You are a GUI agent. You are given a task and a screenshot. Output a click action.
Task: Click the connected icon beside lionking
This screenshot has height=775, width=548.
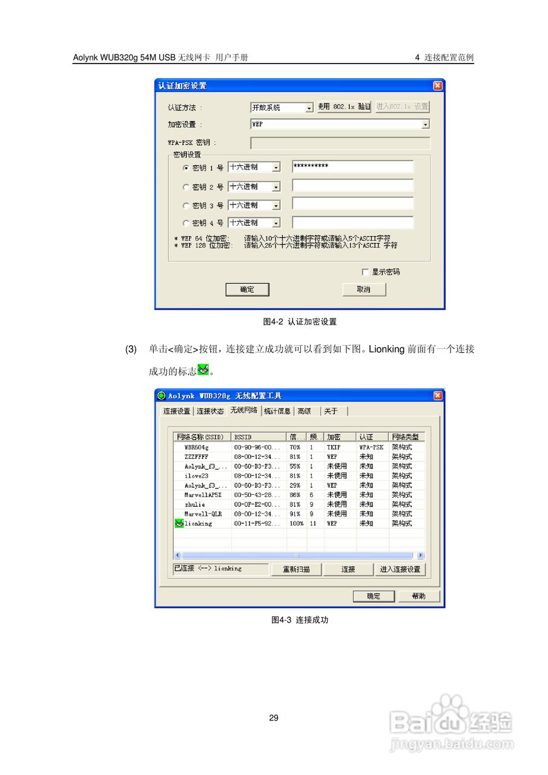click(x=179, y=524)
